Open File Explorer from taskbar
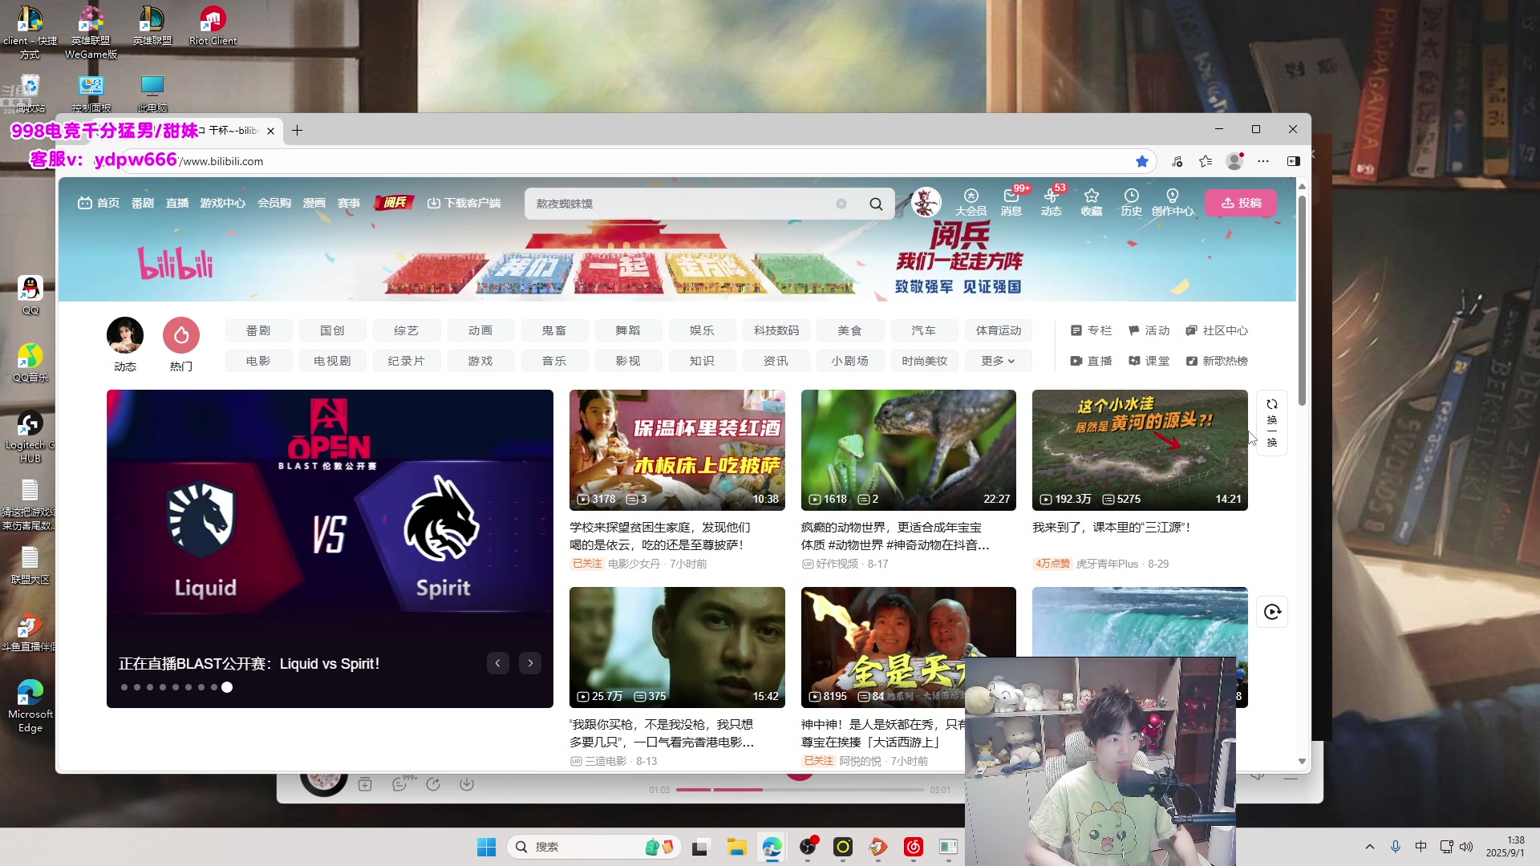 click(x=736, y=847)
